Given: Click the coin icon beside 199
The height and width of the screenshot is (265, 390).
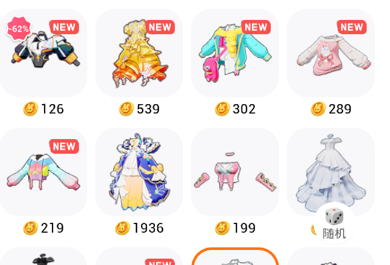Looking at the screenshot, I should click(222, 228).
